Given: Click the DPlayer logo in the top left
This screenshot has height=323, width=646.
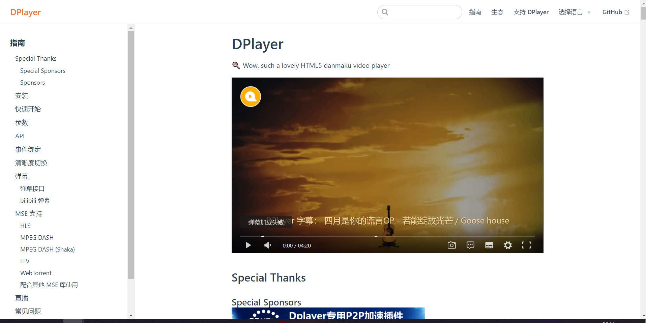Looking at the screenshot, I should (x=25, y=12).
